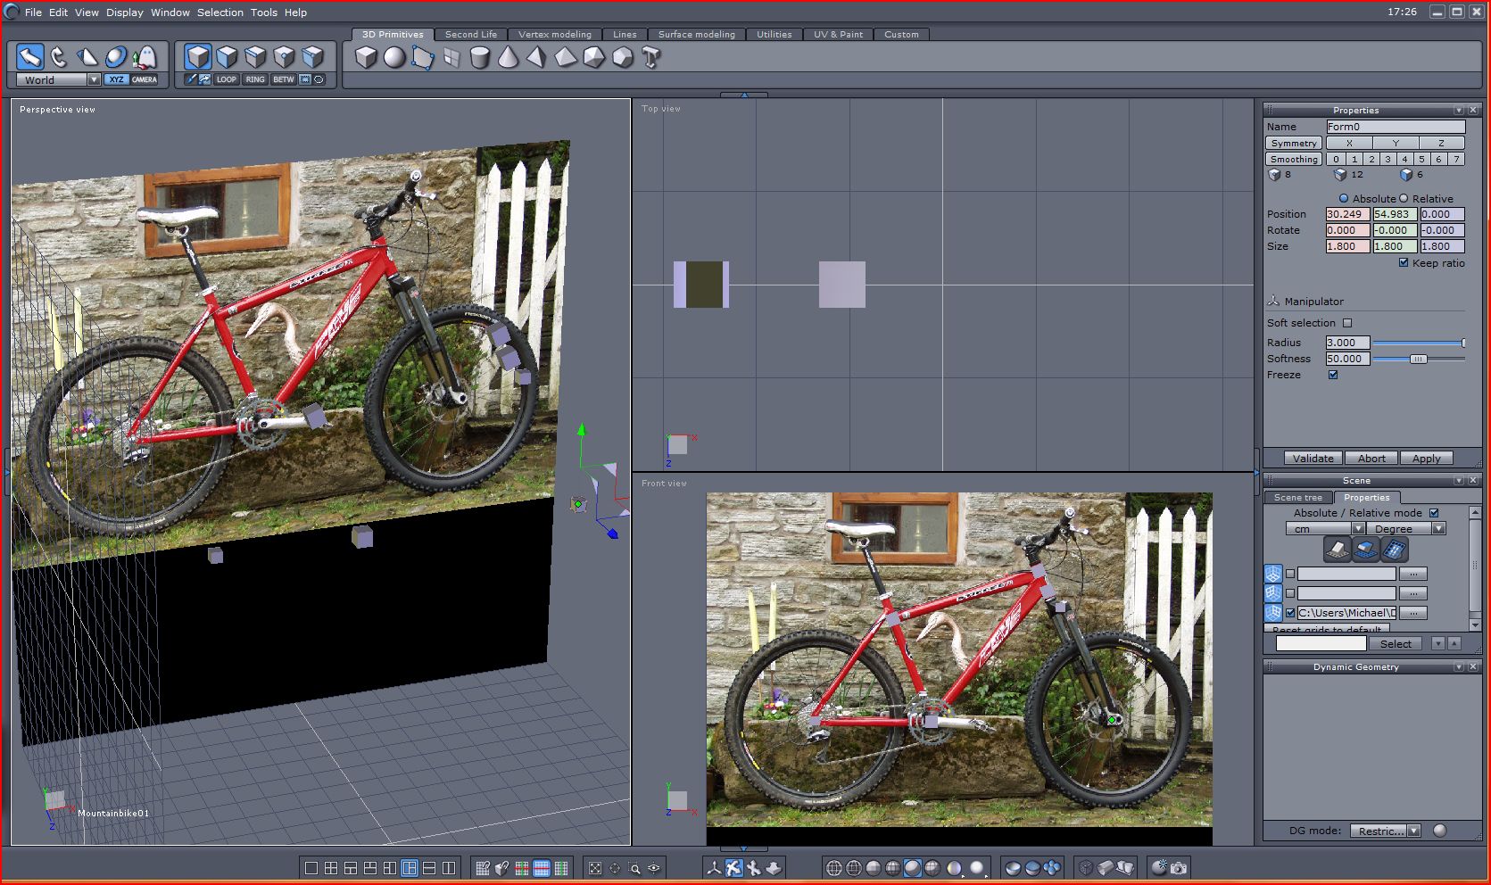Click the 3D text primitive icon
Screen dimensions: 1491x885
pos(651,58)
